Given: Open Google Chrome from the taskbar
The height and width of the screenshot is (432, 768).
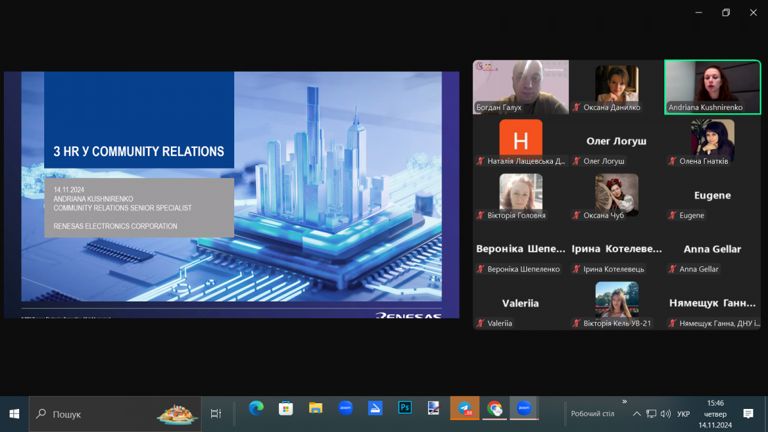Looking at the screenshot, I should pos(494,408).
